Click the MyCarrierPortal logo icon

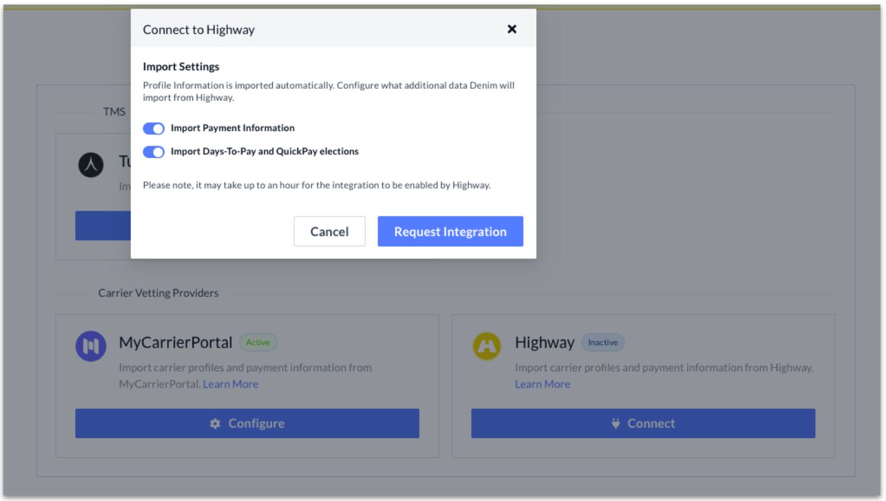pos(91,346)
